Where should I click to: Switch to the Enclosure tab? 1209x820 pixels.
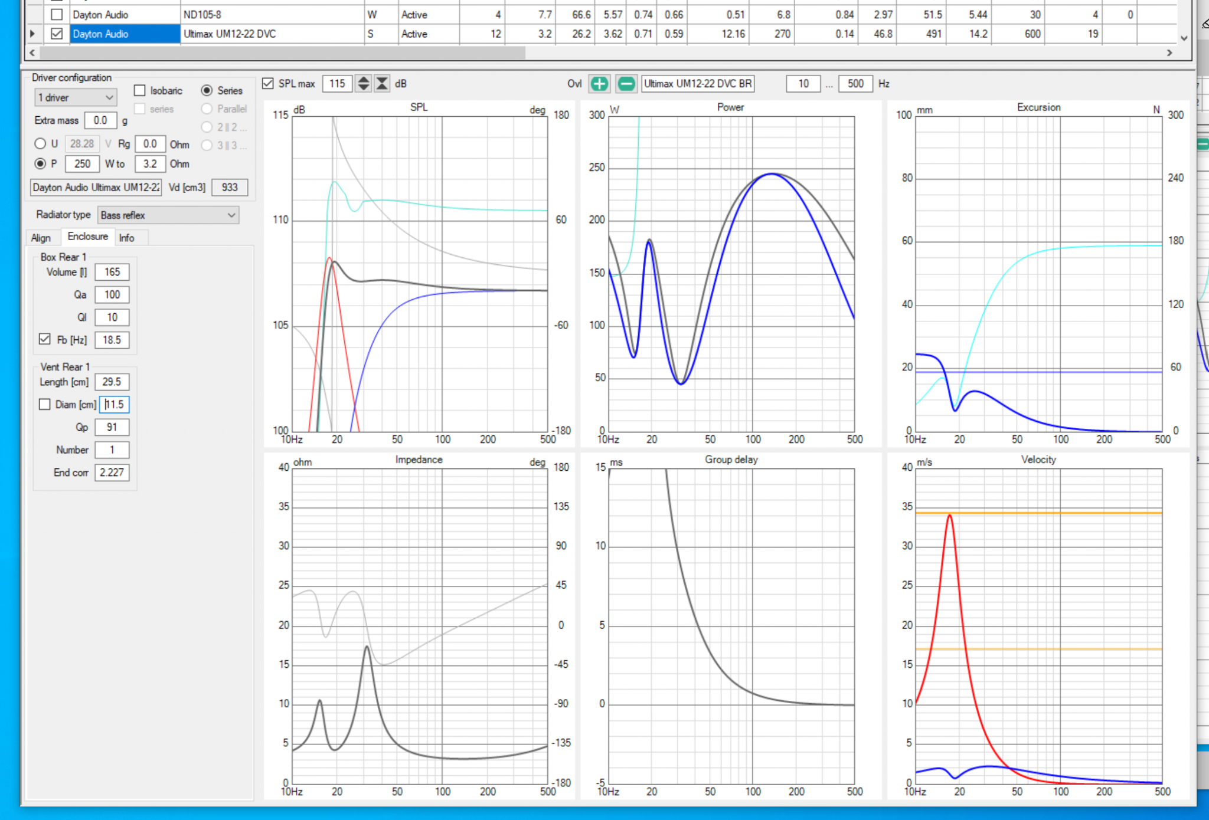click(x=87, y=237)
